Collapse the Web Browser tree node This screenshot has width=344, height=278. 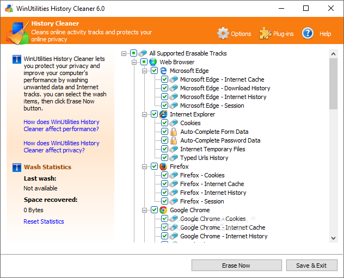[134, 62]
